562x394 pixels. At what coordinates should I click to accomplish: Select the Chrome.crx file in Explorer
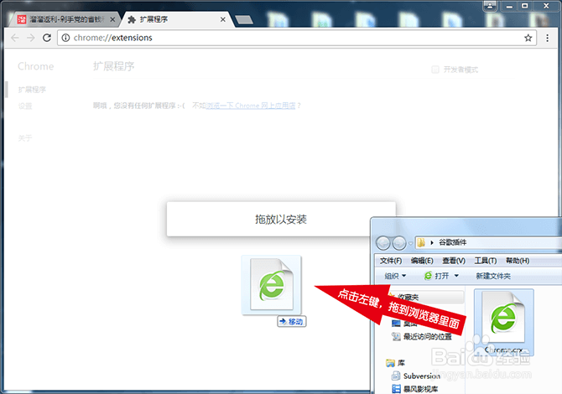click(504, 323)
